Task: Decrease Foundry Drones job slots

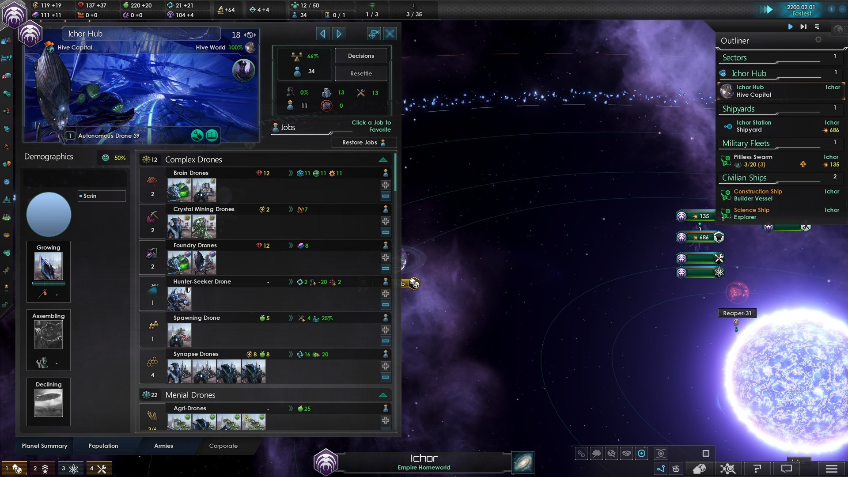Action: (x=385, y=269)
